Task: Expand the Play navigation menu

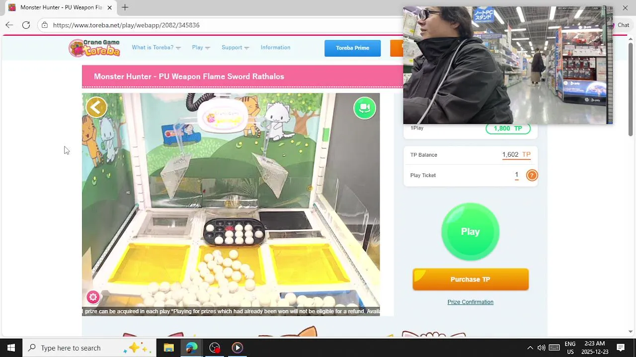Action: [201, 48]
